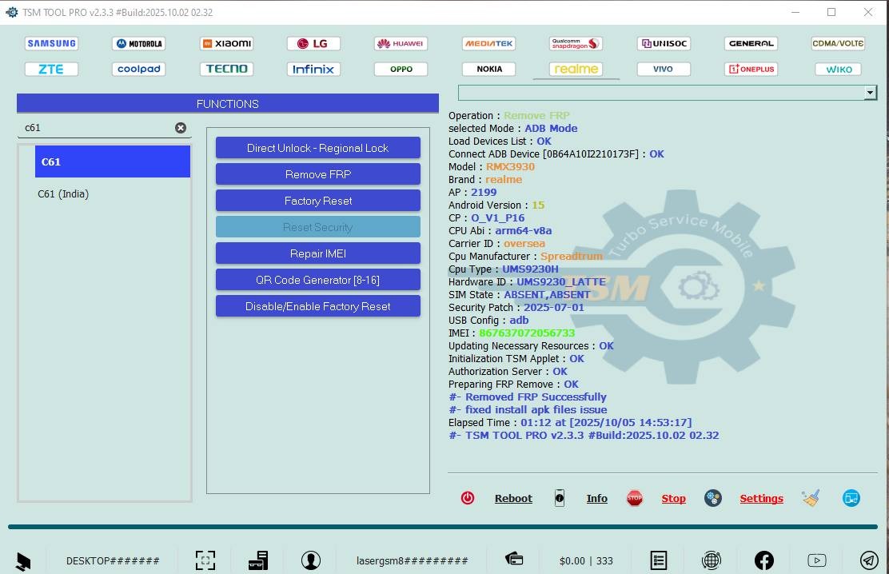Clear the c61 search text
889x574 pixels.
click(181, 128)
